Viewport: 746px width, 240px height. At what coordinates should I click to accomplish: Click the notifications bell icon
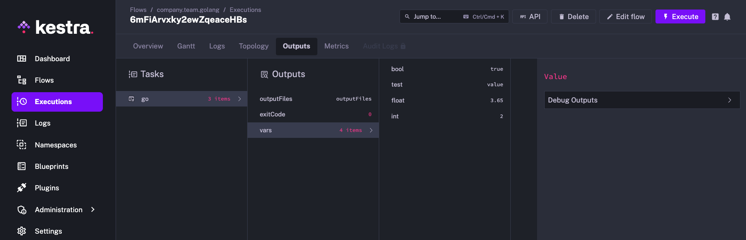pyautogui.click(x=727, y=17)
